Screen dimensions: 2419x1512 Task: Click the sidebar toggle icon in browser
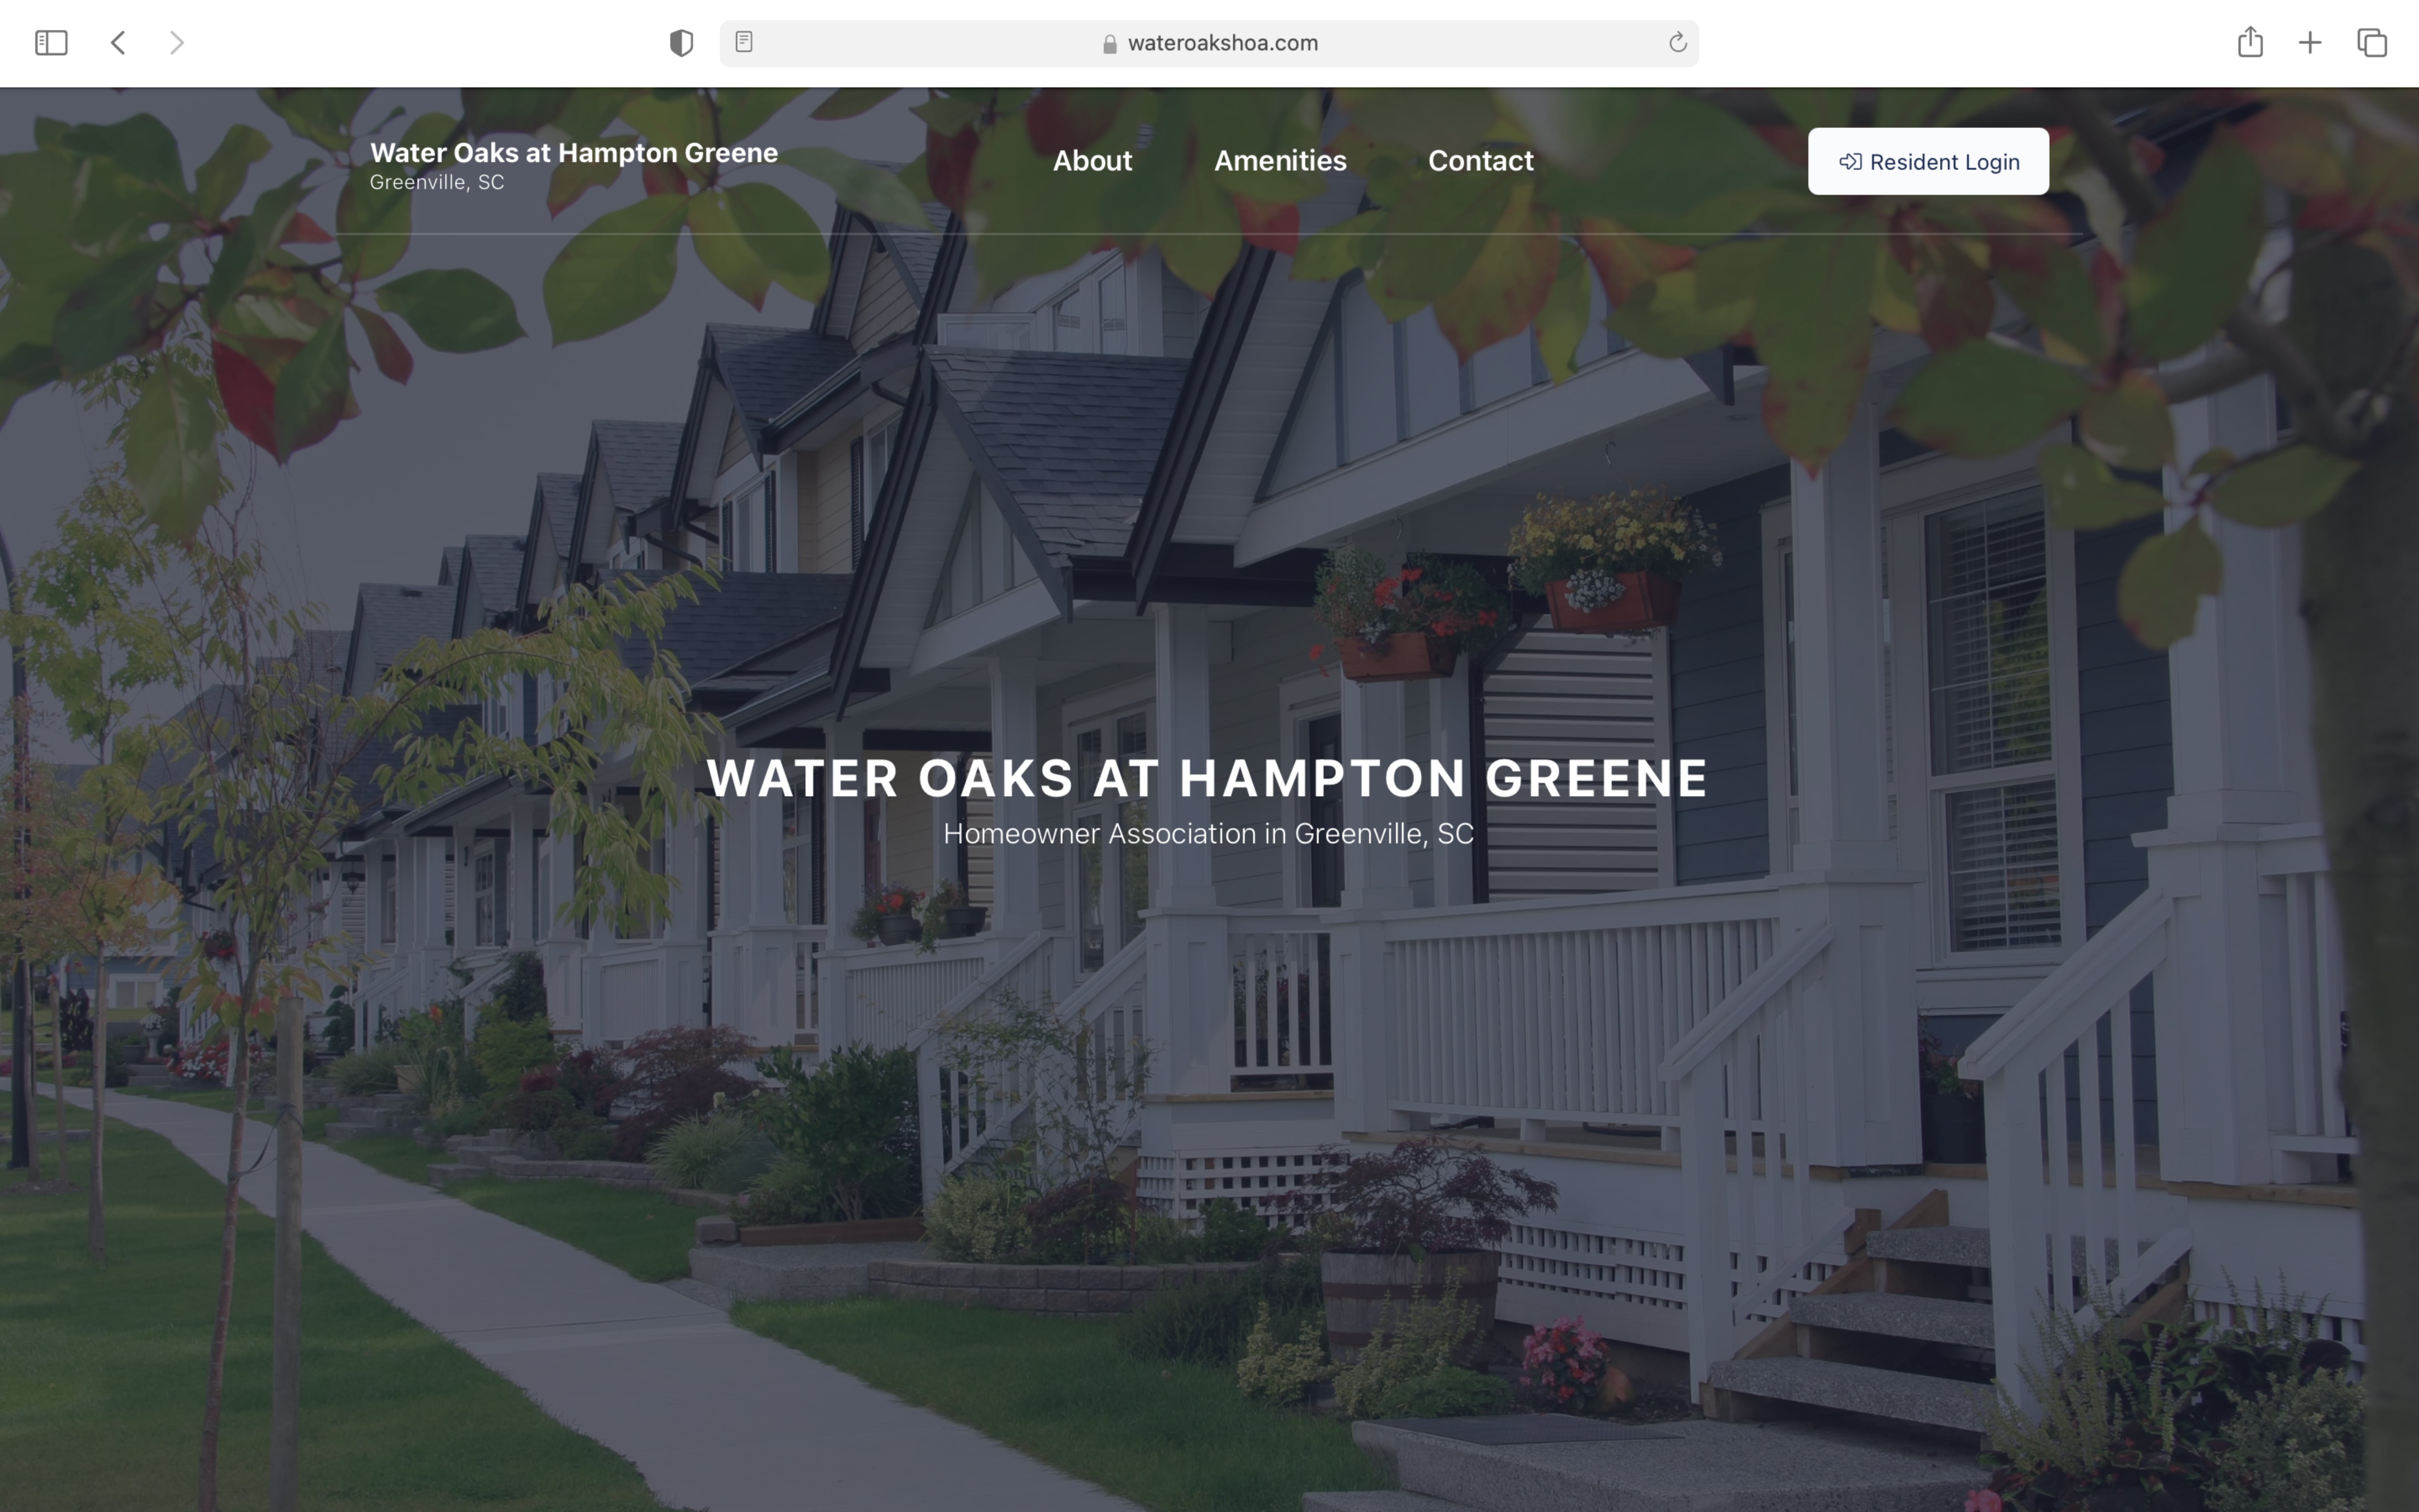pyautogui.click(x=50, y=42)
